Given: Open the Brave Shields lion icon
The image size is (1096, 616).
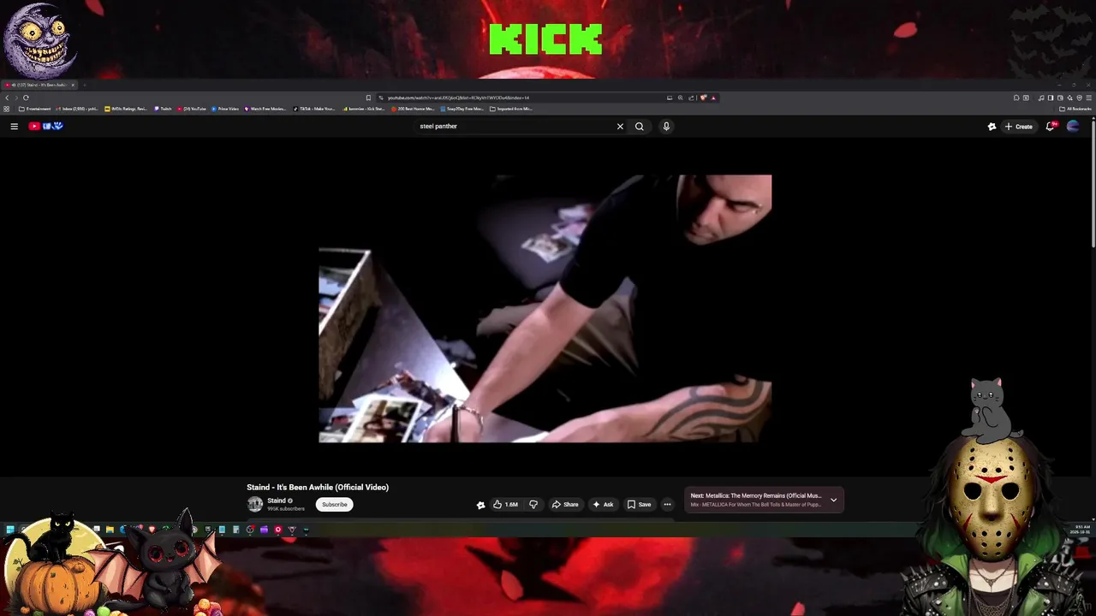Looking at the screenshot, I should (704, 98).
